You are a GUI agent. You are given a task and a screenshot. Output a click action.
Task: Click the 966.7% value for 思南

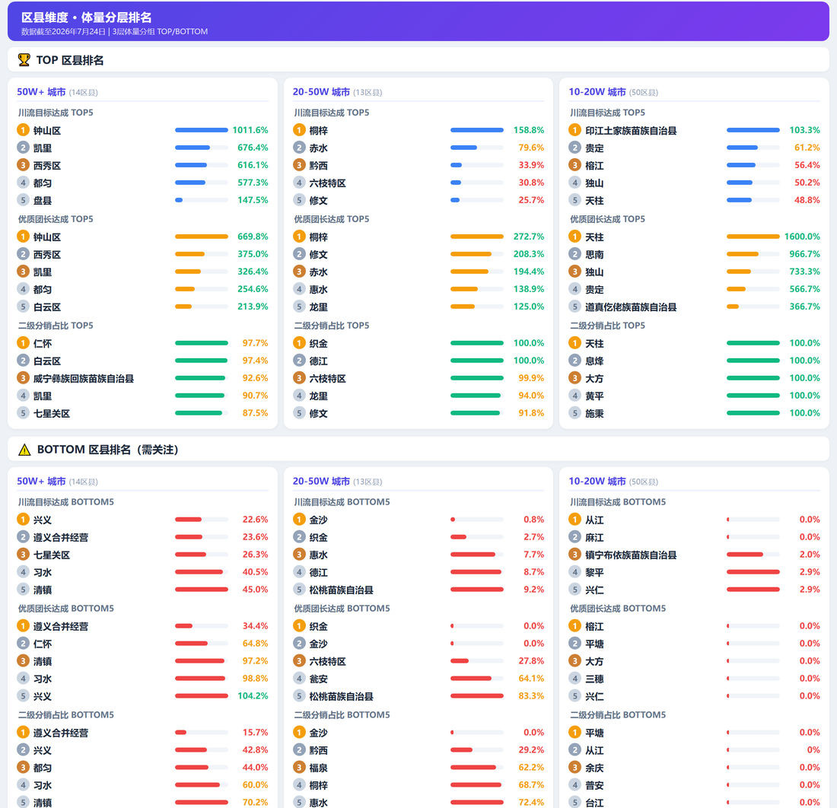click(804, 254)
